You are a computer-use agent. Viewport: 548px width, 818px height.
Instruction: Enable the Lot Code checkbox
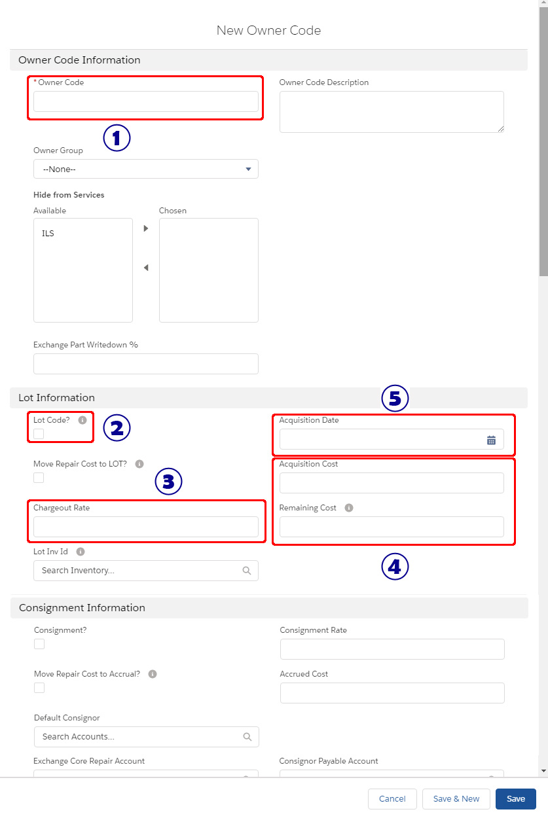[39, 434]
